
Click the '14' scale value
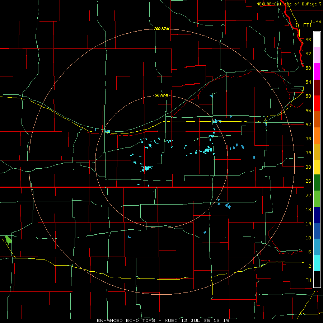pyautogui.click(x=308, y=224)
